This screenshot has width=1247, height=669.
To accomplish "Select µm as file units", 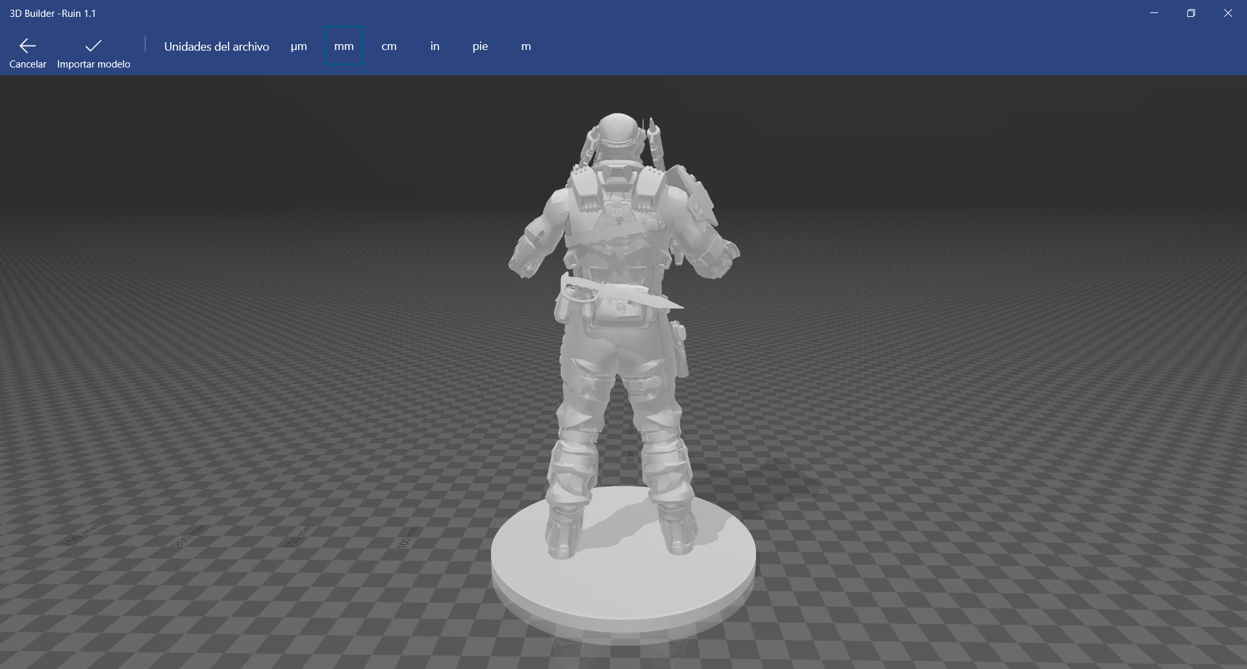I will click(299, 46).
